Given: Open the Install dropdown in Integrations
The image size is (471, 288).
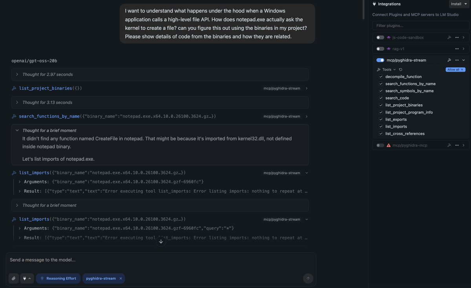Looking at the screenshot, I should click(459, 4).
